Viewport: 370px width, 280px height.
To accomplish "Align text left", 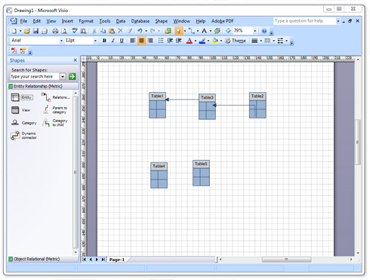I will 132,41.
